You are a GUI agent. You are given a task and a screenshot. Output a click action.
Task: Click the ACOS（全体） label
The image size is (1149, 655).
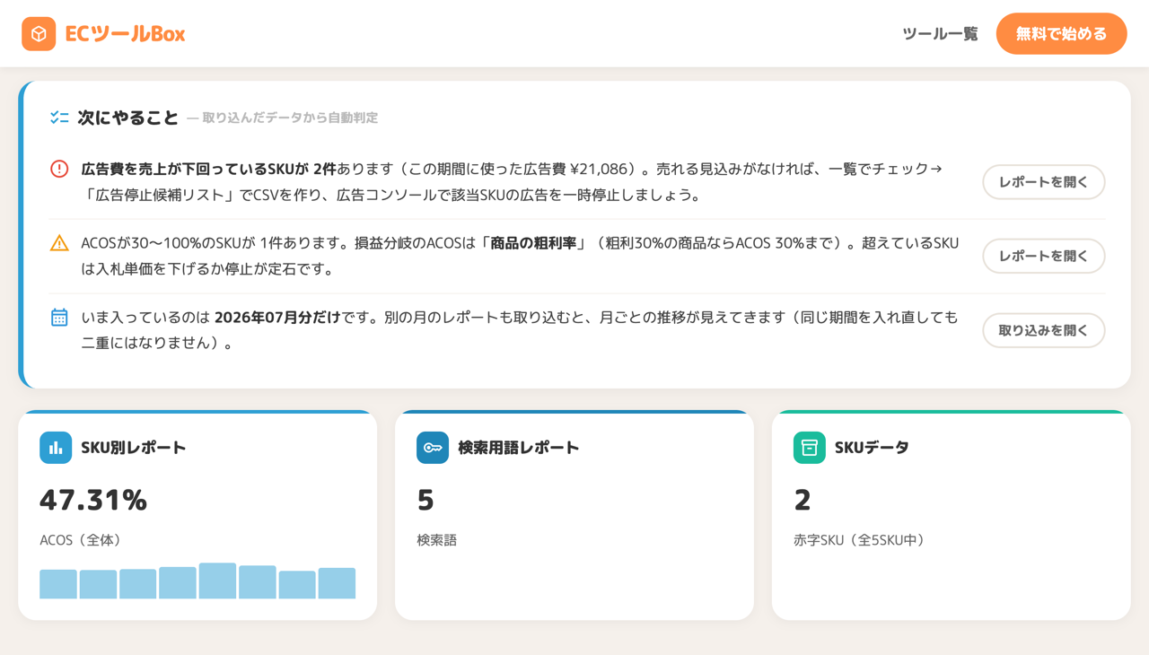tap(81, 540)
